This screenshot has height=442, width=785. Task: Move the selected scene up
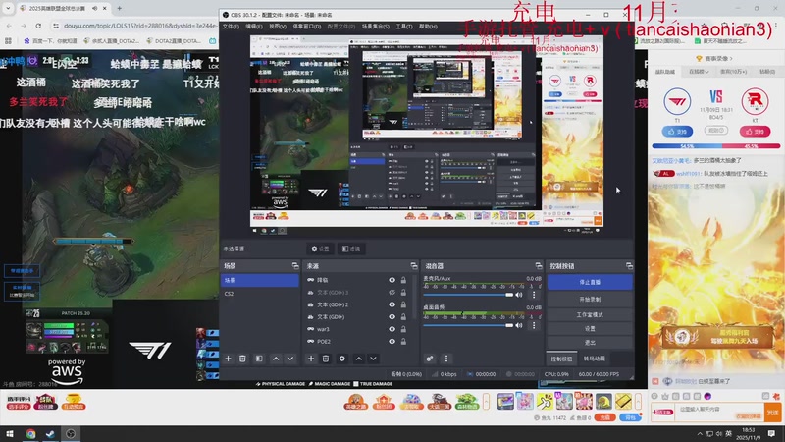pyautogui.click(x=276, y=359)
